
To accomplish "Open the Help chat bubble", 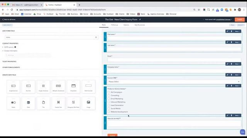I will pyautogui.click(x=243, y=132).
